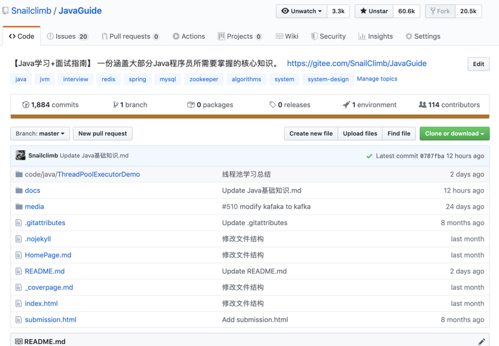Select the java topic tag

click(21, 79)
